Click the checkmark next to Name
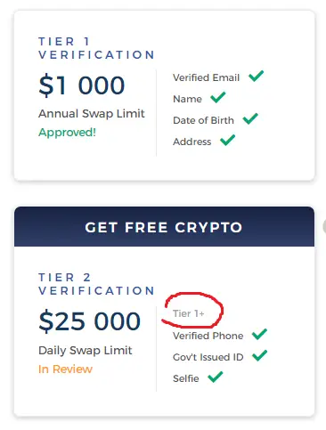Screen dimensions: 326x430 [218, 97]
